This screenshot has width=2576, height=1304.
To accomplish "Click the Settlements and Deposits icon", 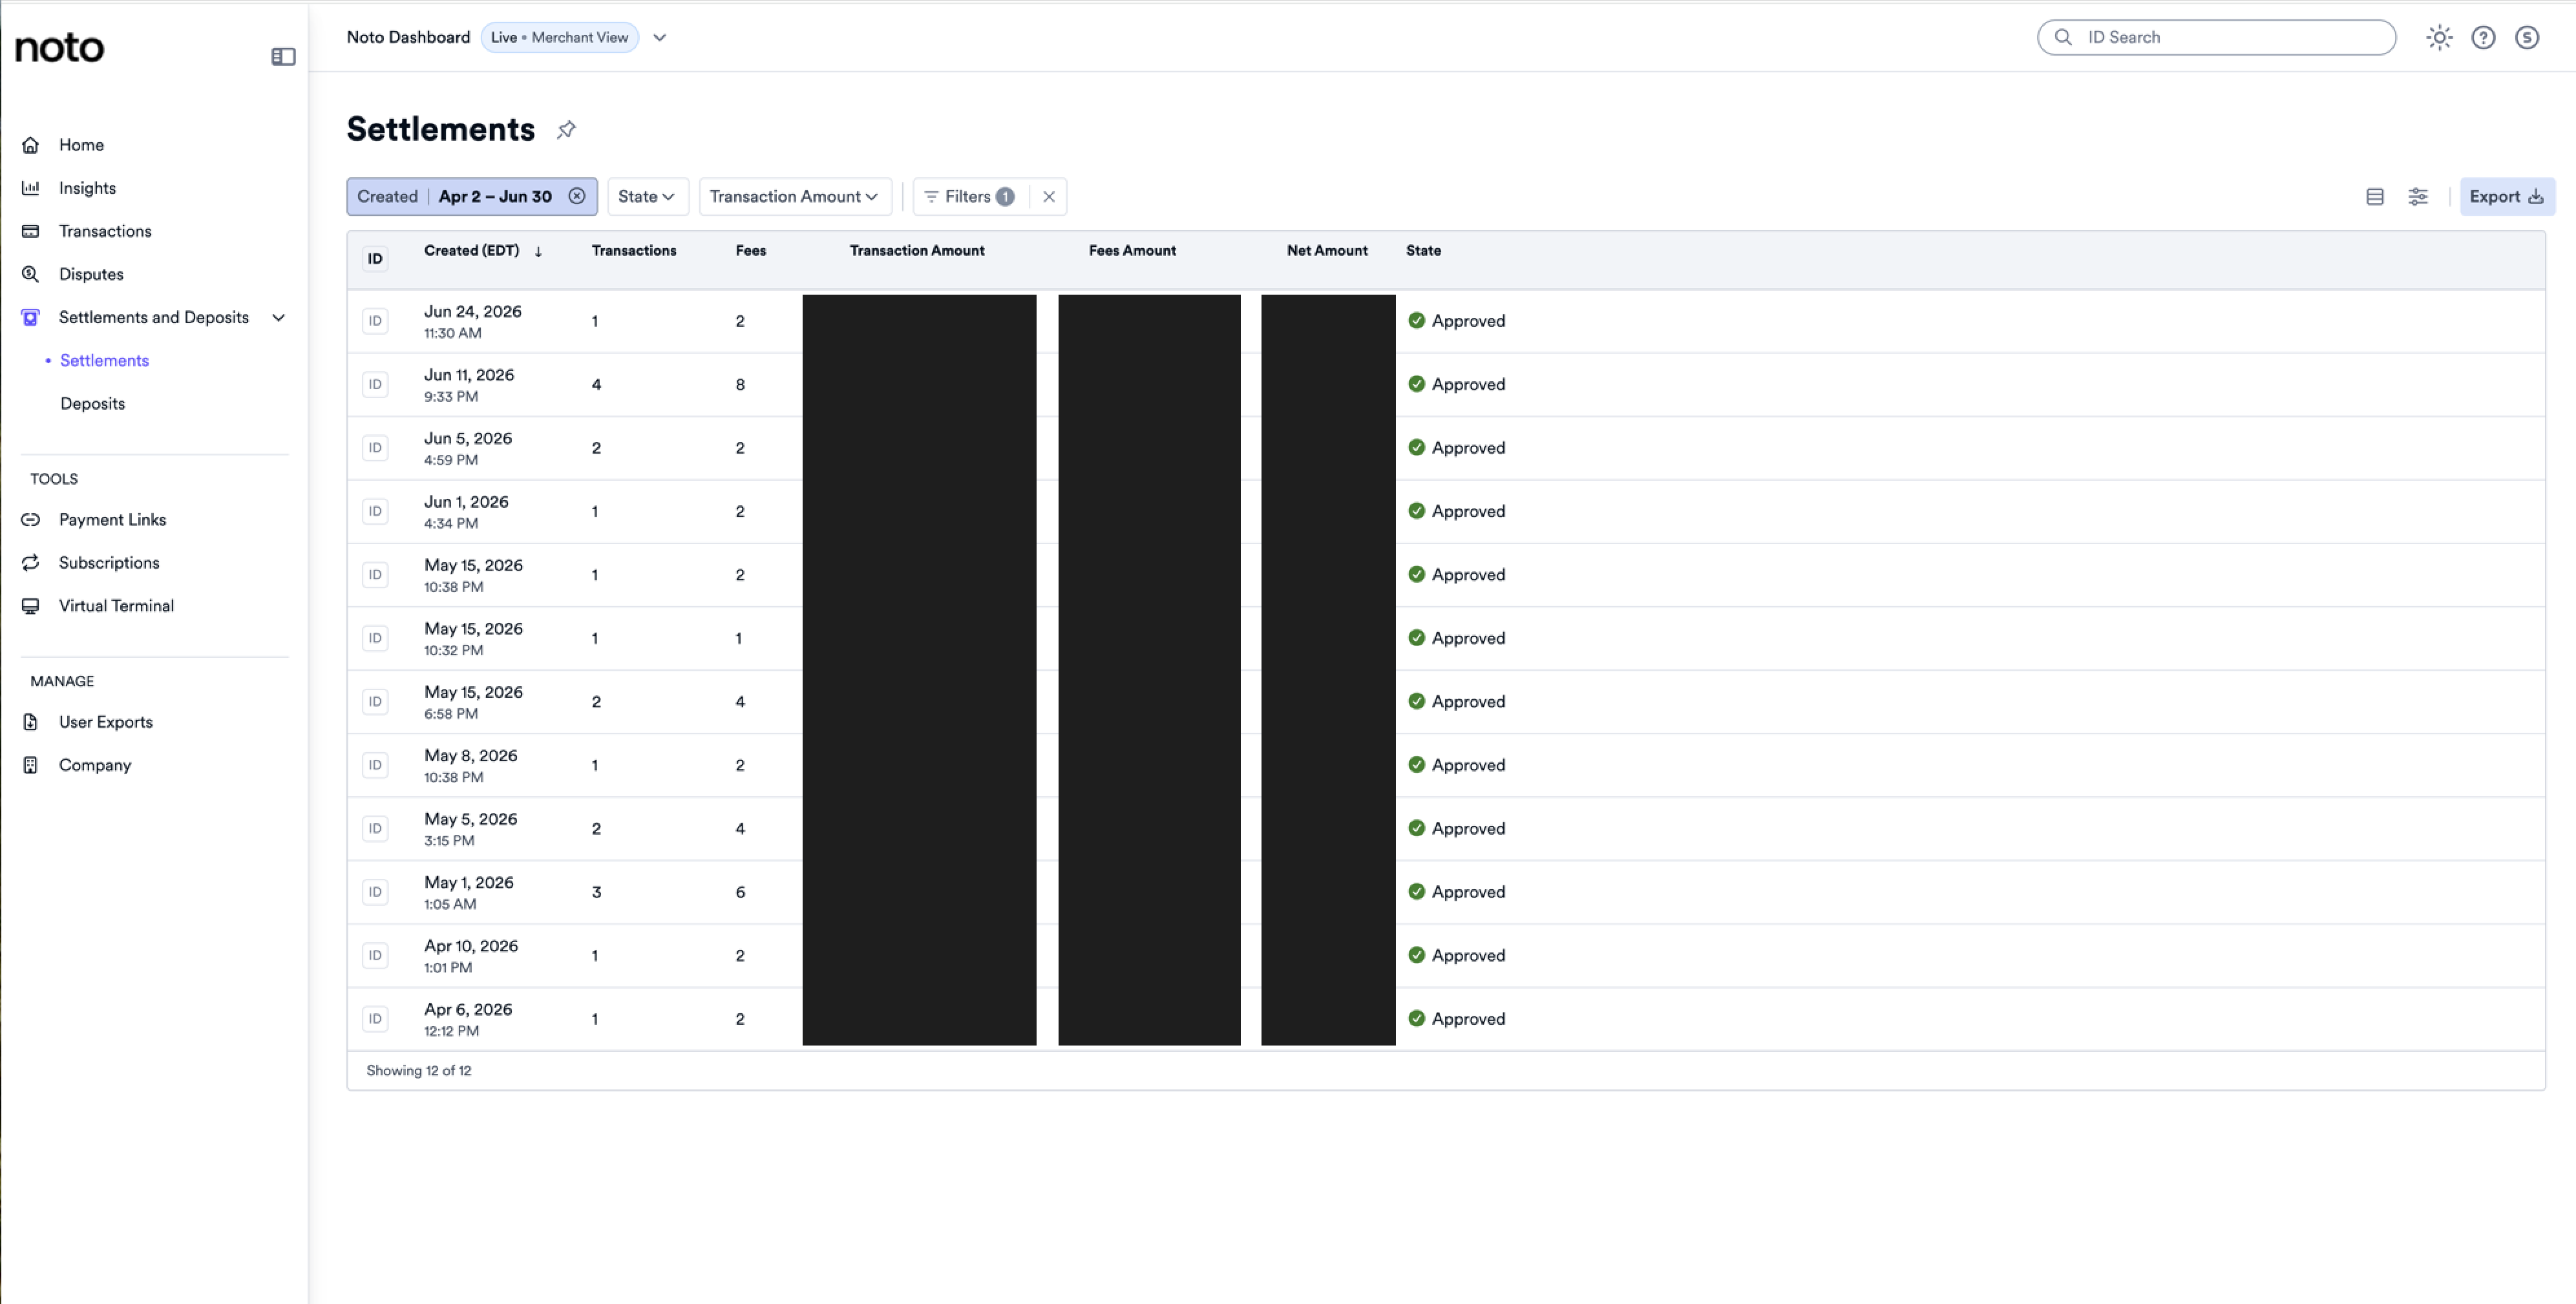I will pos(31,317).
